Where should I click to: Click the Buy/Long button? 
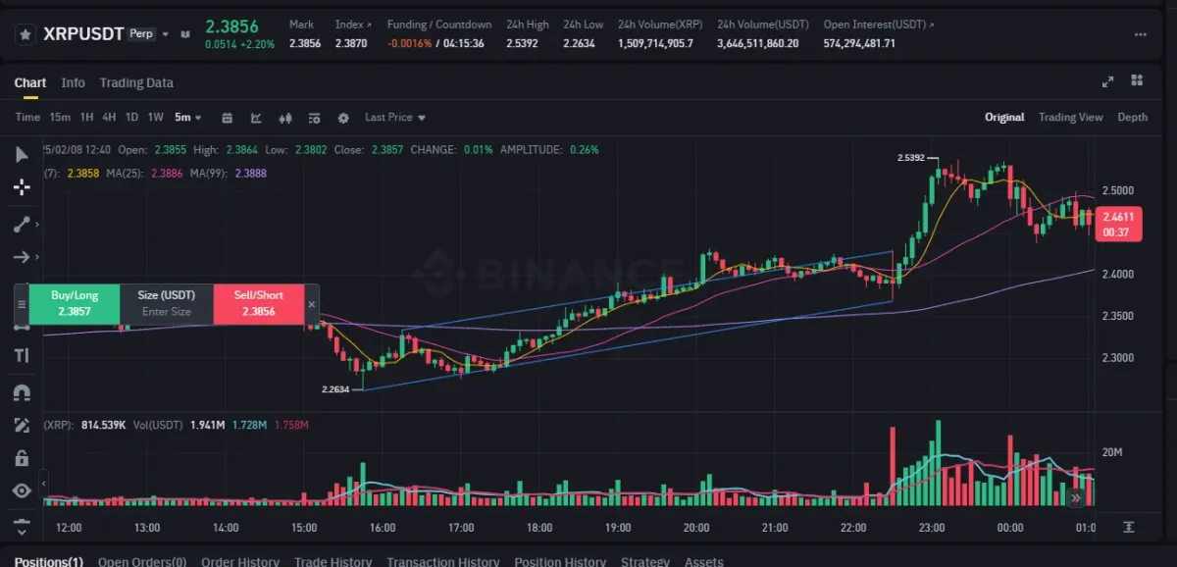pyautogui.click(x=75, y=303)
